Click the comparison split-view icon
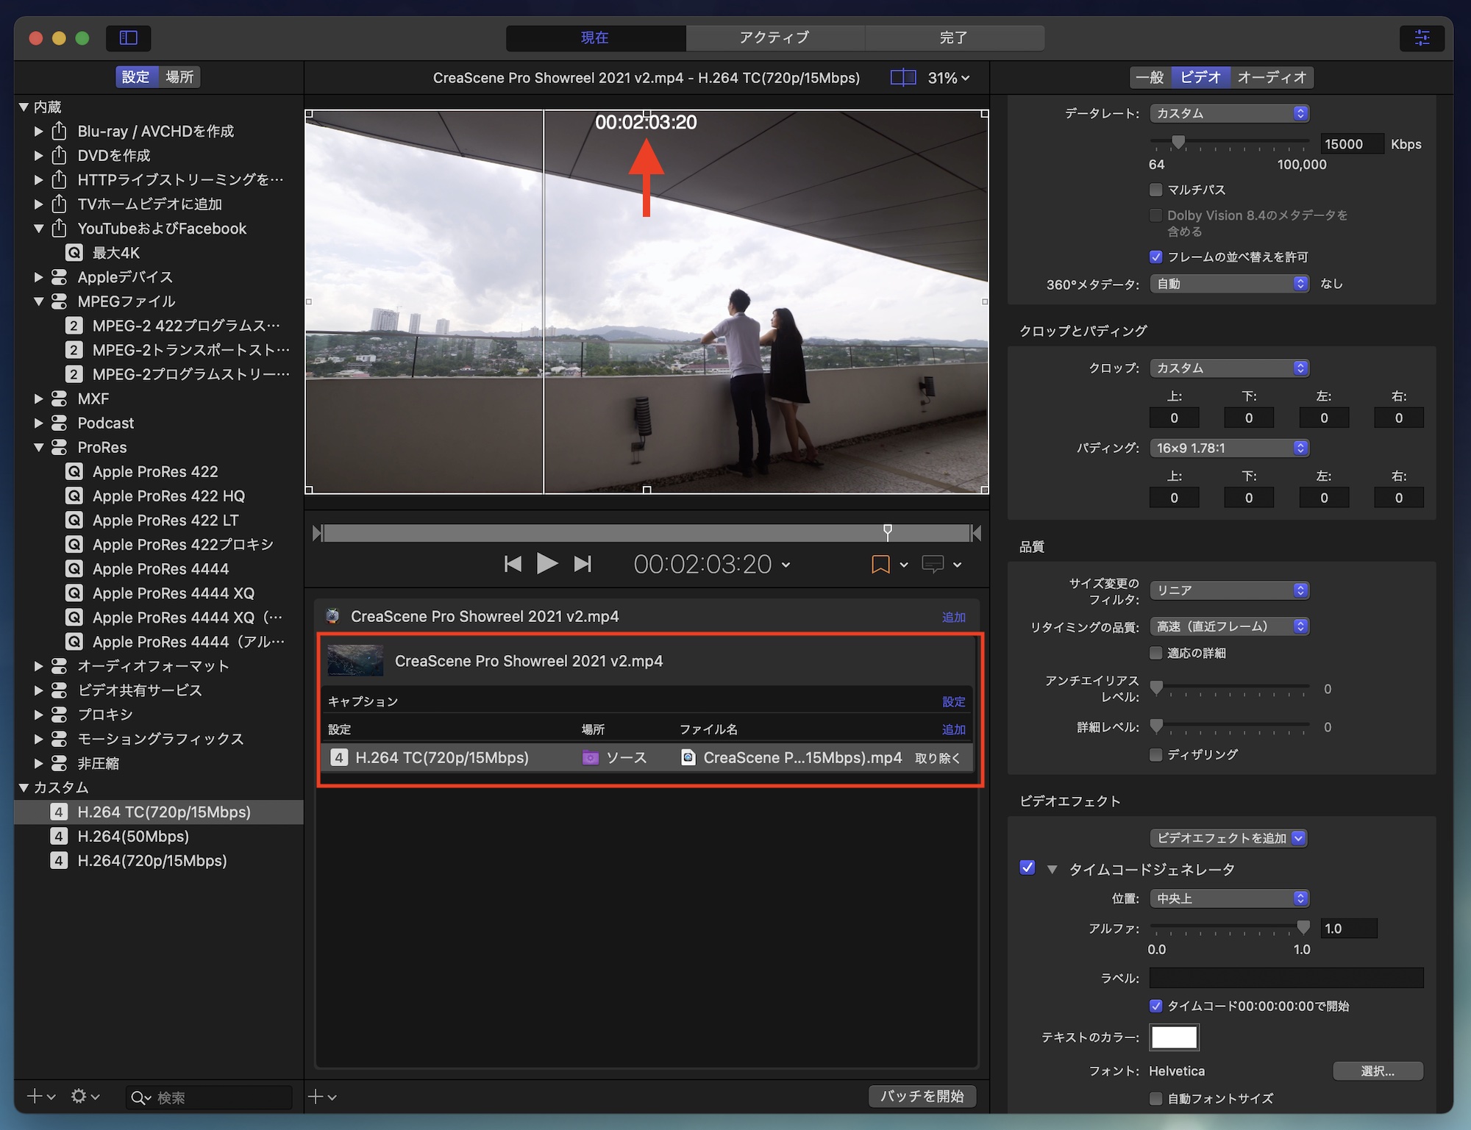Screen dimensions: 1471x1130 902,77
